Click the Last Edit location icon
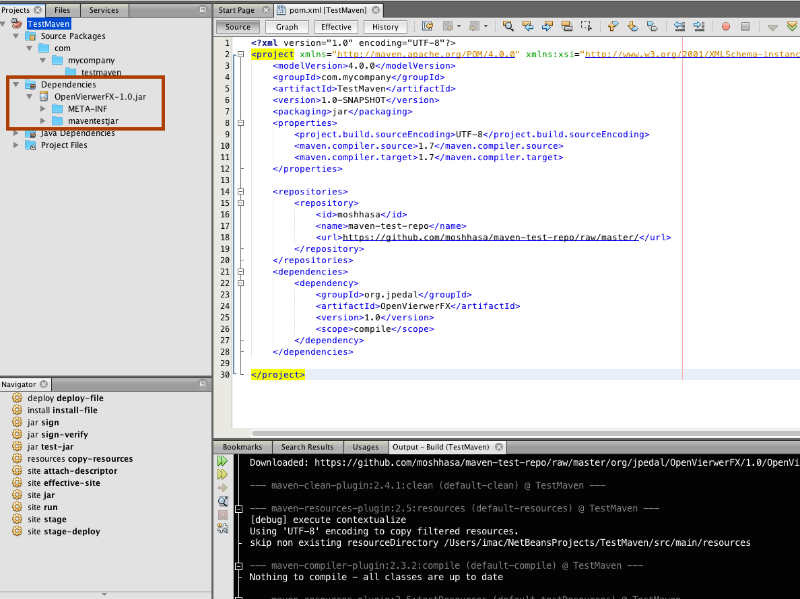This screenshot has height=599, width=800. click(x=428, y=26)
